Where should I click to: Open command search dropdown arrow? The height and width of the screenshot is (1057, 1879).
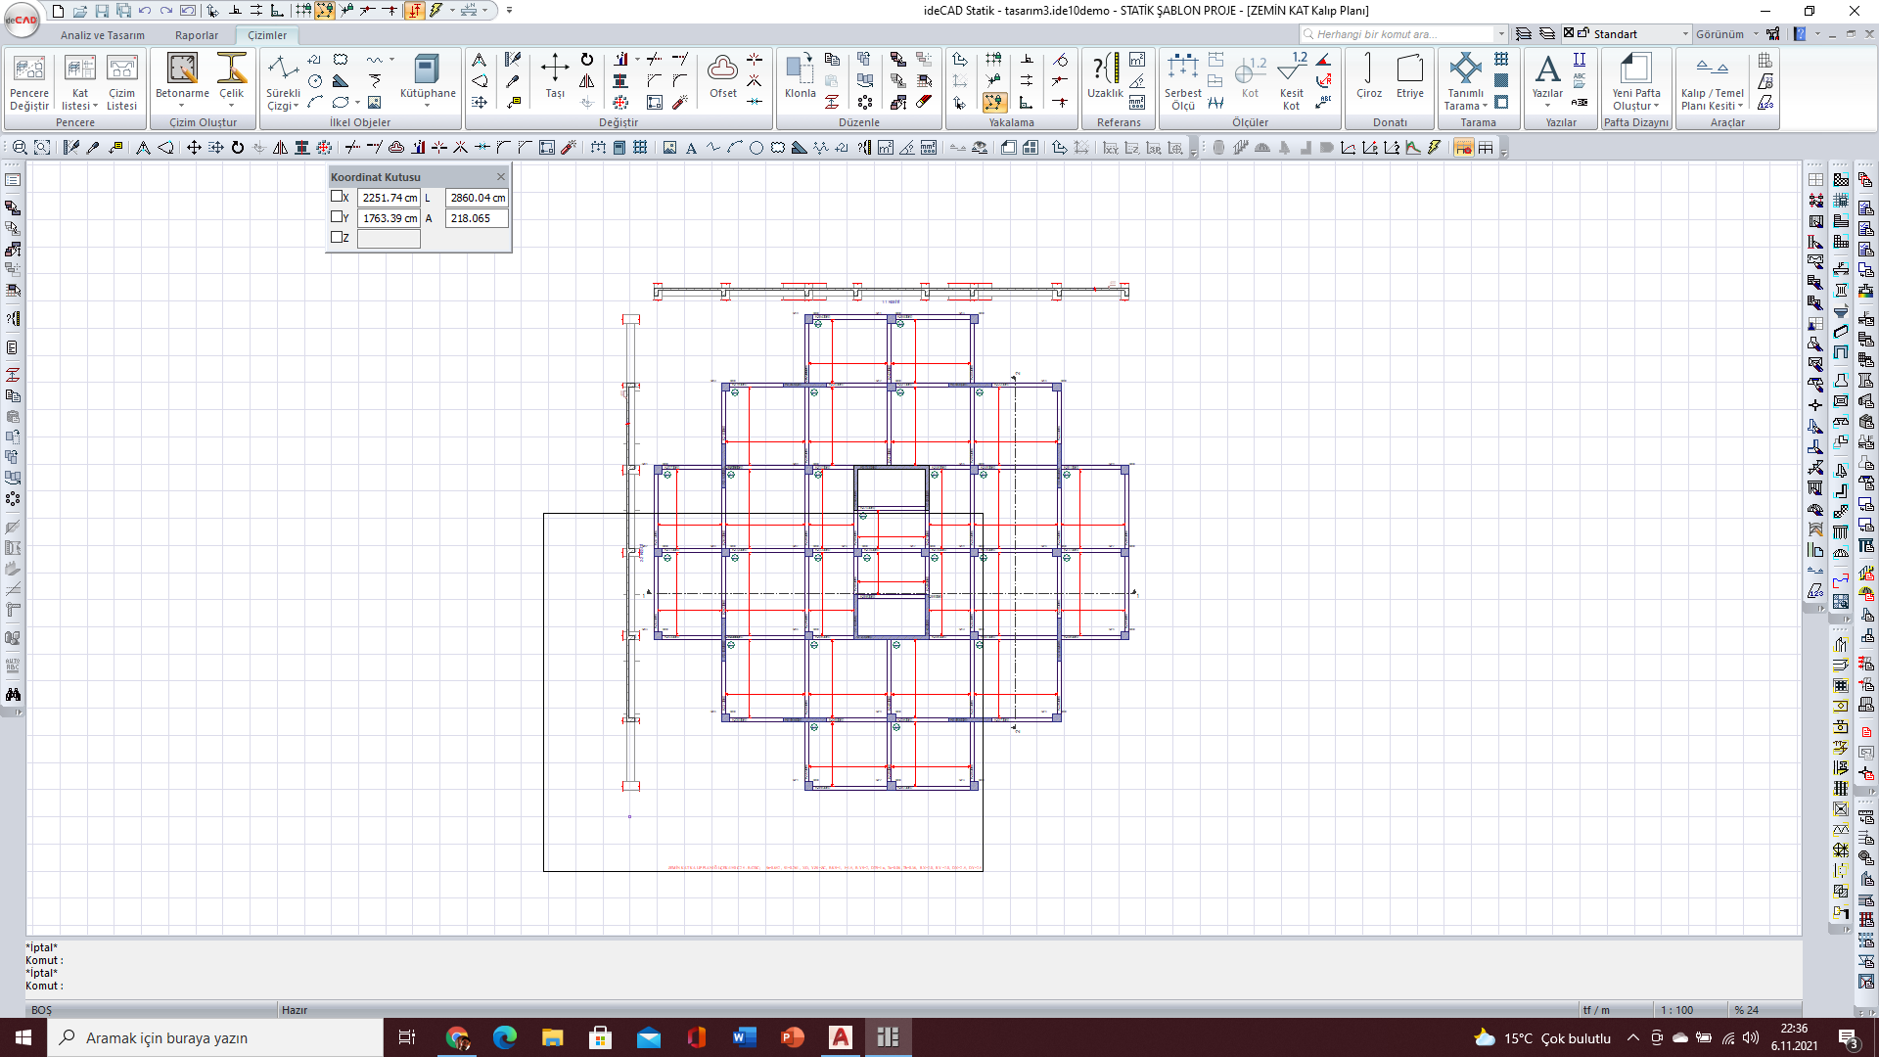1501,34
